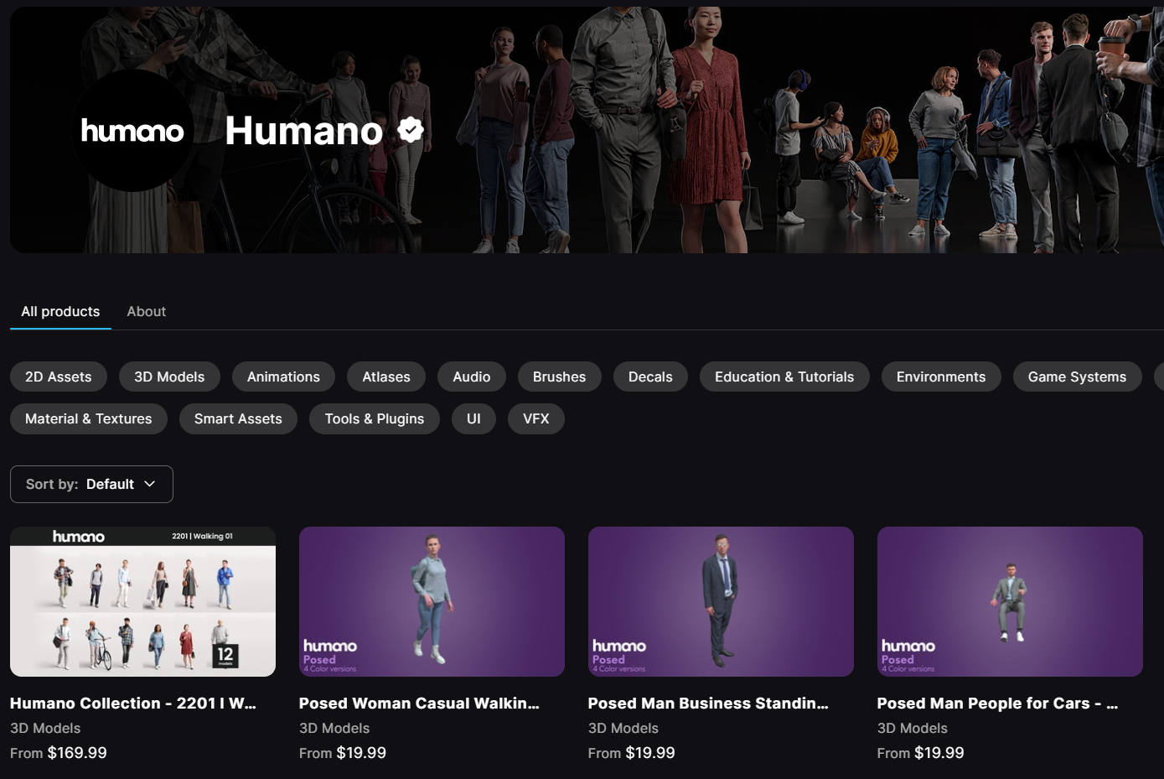Click the verified badge next to Humano
This screenshot has height=779, width=1164.
(x=411, y=130)
